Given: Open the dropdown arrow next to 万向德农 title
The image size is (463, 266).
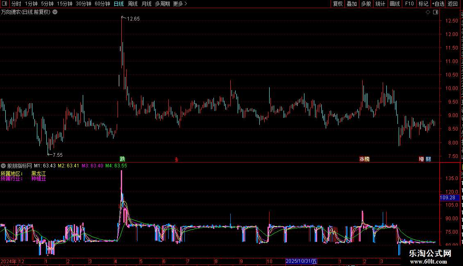Looking at the screenshot, I should [x=55, y=12].
